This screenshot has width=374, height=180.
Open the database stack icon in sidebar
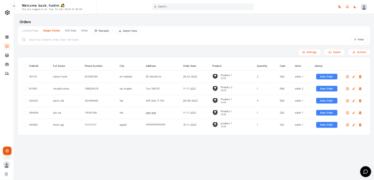tap(7, 55)
